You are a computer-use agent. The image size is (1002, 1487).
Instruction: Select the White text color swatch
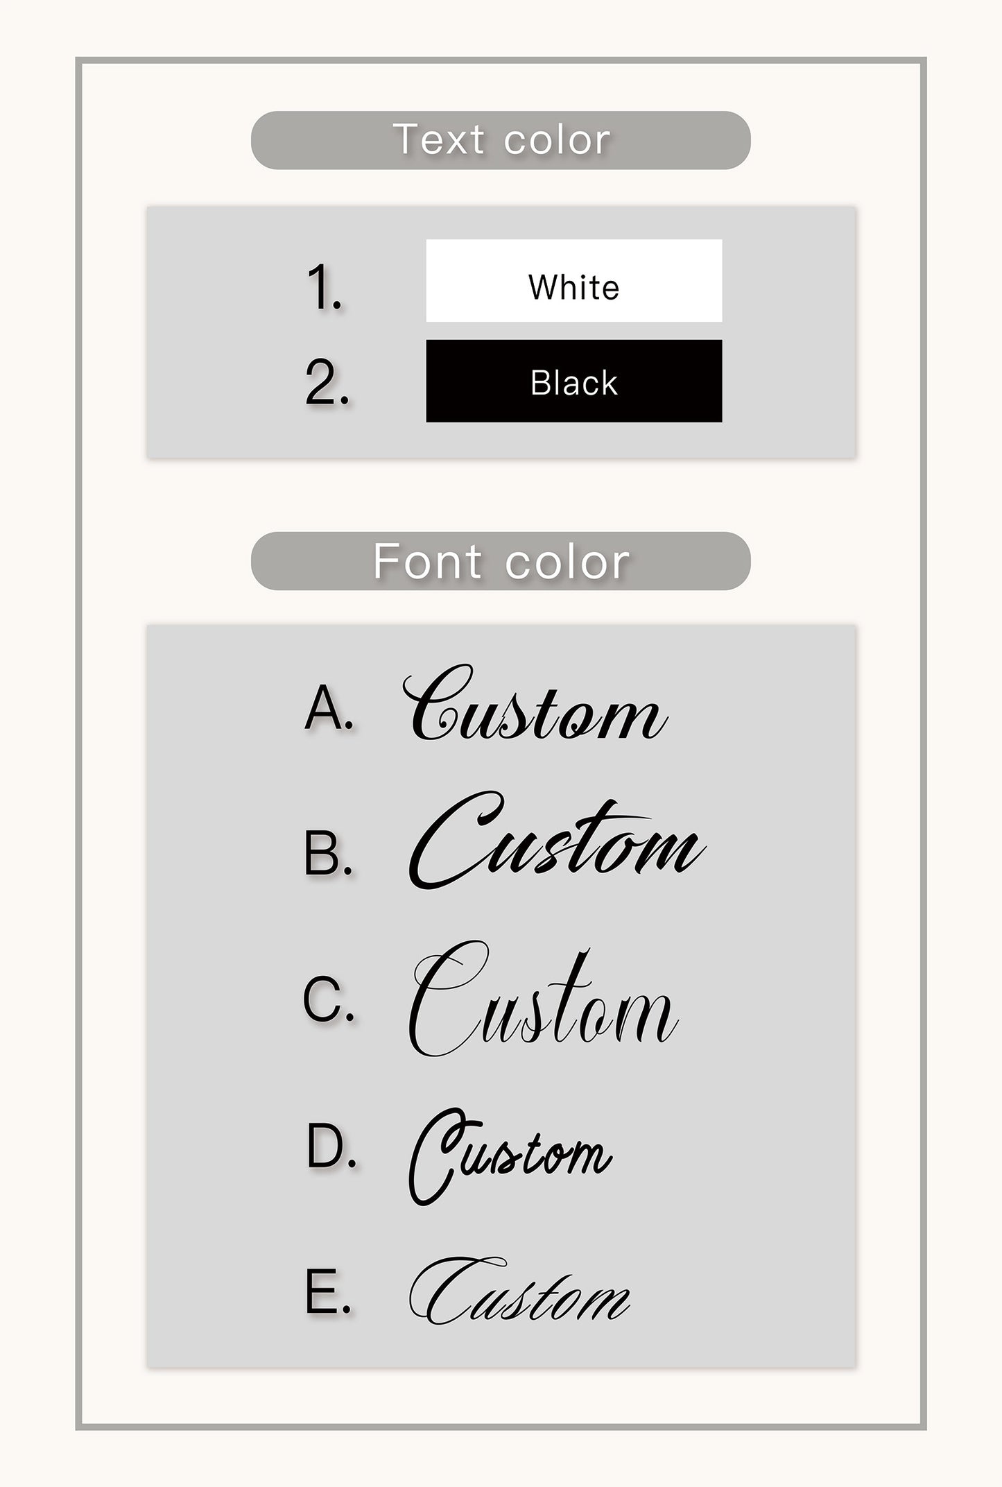[573, 280]
